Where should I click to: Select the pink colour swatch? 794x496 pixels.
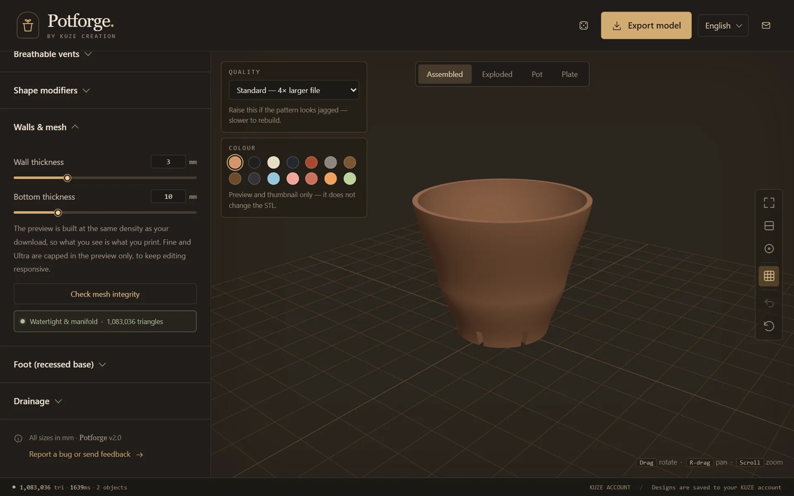(x=293, y=179)
